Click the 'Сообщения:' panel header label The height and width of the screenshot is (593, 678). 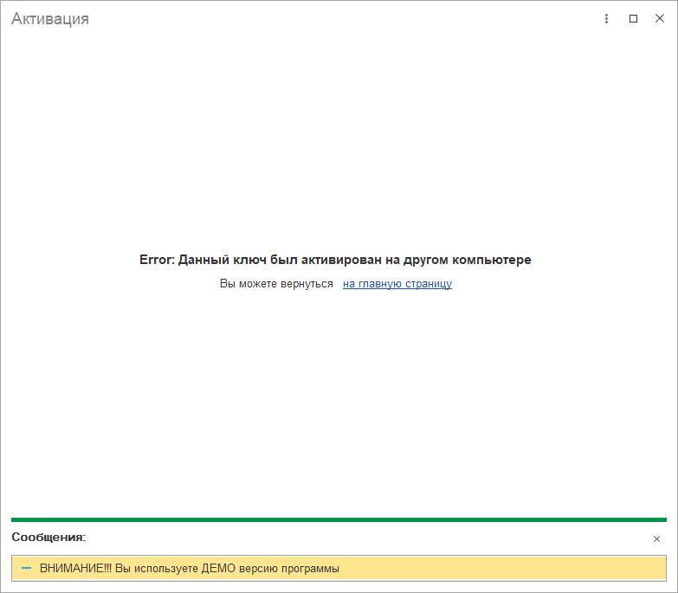coord(48,538)
